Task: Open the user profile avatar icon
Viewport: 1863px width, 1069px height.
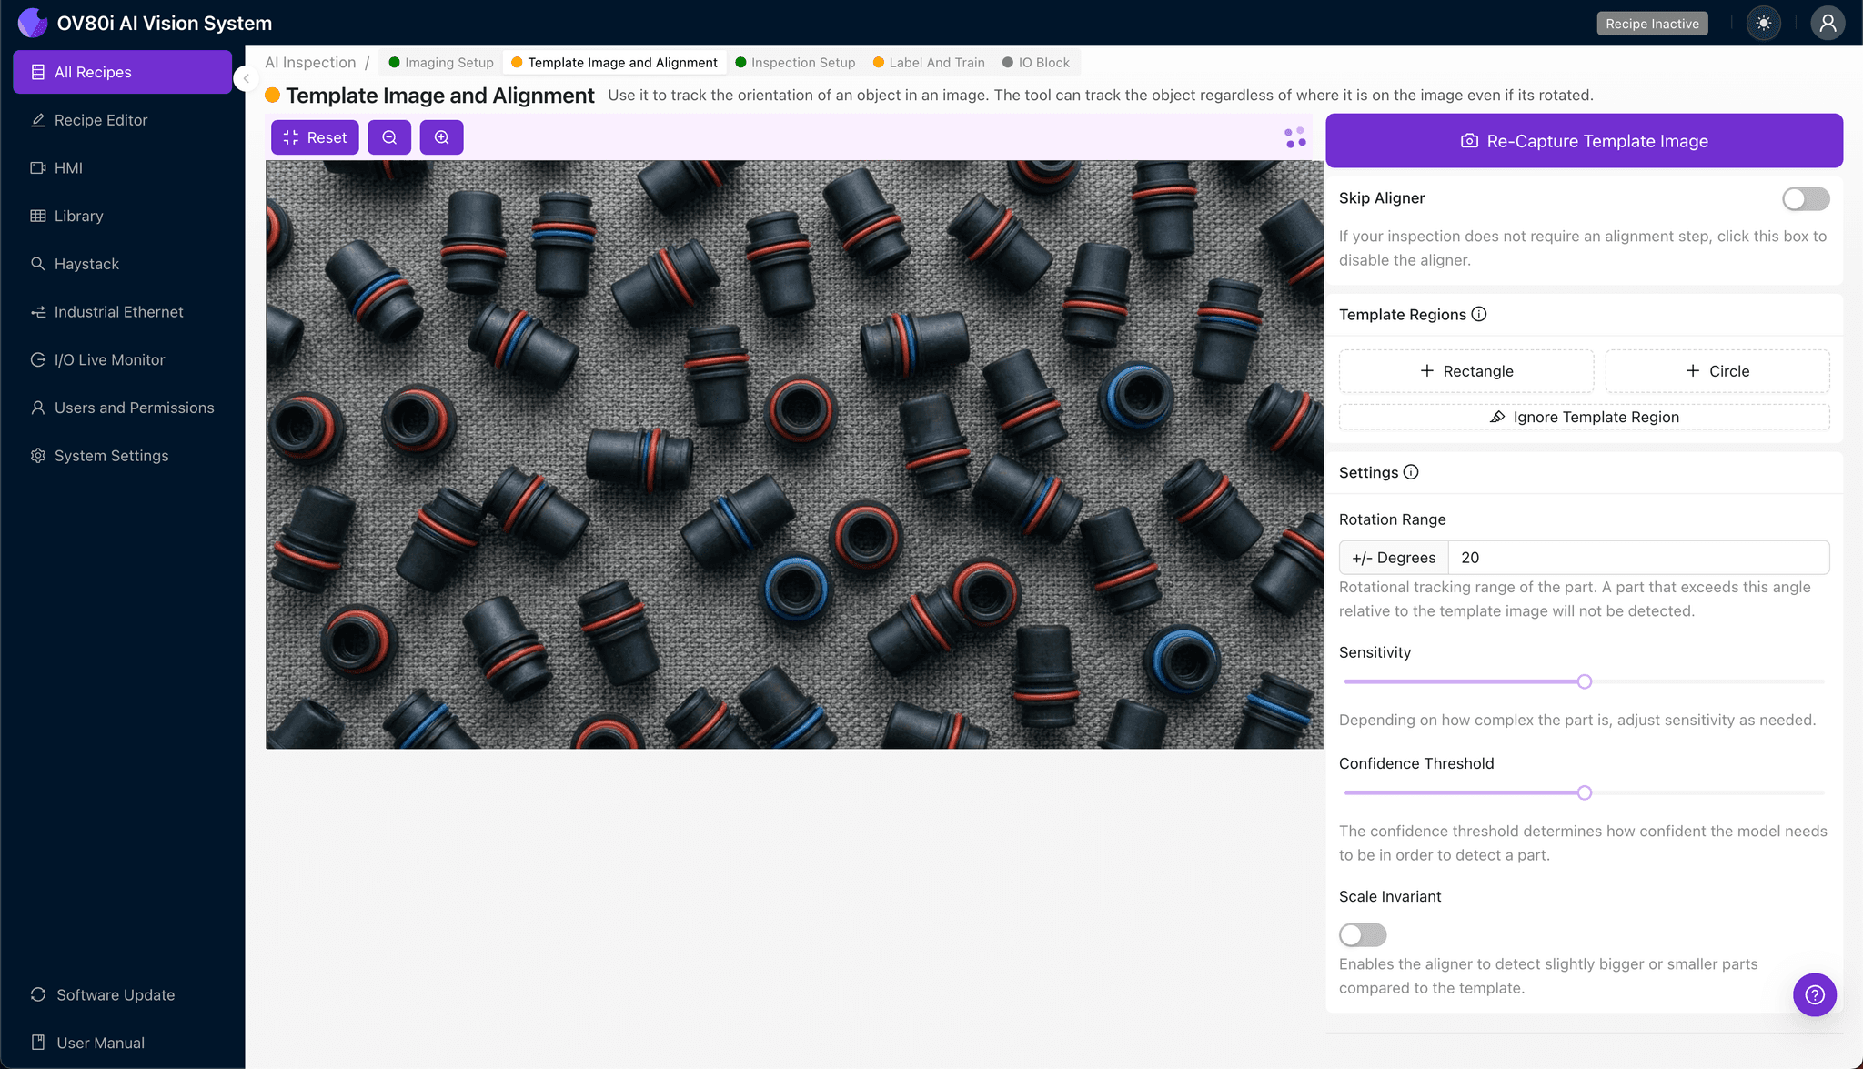Action: pyautogui.click(x=1827, y=24)
